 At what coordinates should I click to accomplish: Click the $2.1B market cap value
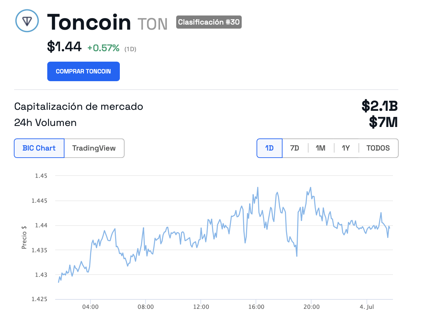click(380, 106)
